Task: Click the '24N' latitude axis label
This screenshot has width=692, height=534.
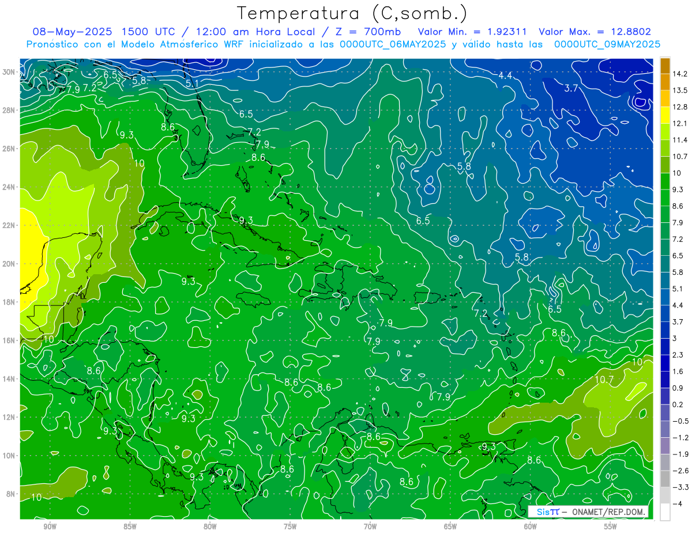Action: (x=8, y=187)
